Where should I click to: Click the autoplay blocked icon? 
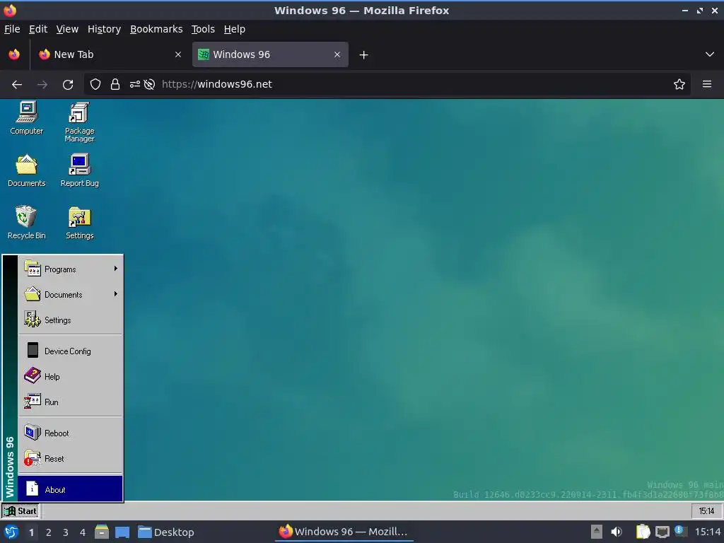149,85
